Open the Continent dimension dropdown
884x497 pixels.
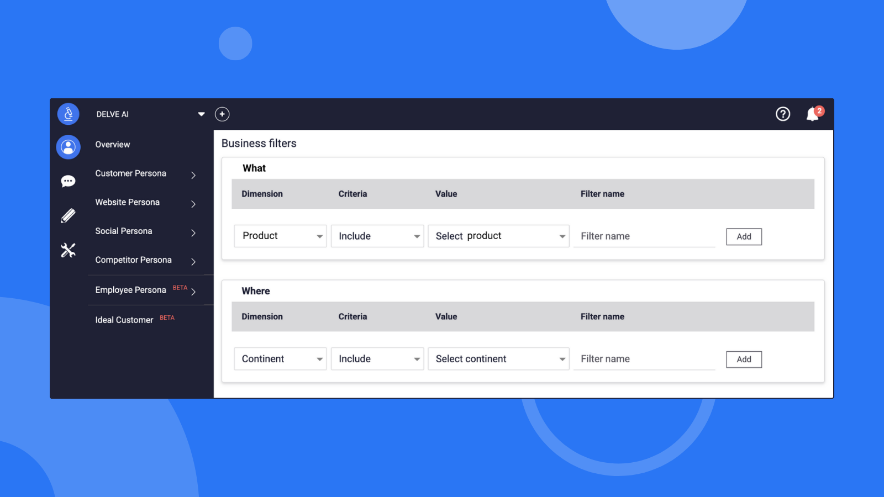280,359
